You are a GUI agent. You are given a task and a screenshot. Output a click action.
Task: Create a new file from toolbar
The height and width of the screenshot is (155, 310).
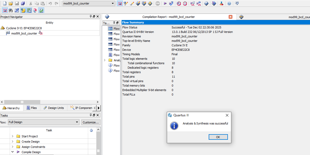tap(4, 3)
